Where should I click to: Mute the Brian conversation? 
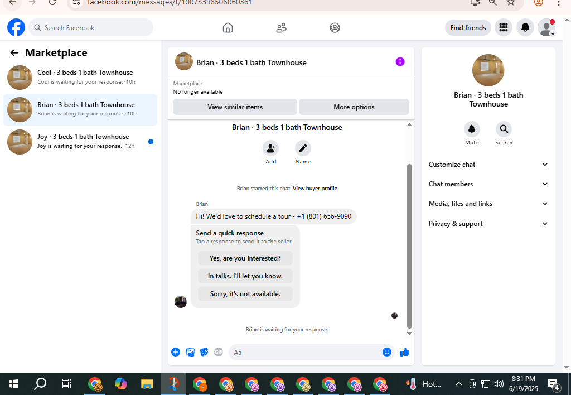[x=472, y=129]
